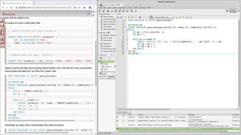
Task: Open Options File under Instance
Action: [x=106, y=40]
